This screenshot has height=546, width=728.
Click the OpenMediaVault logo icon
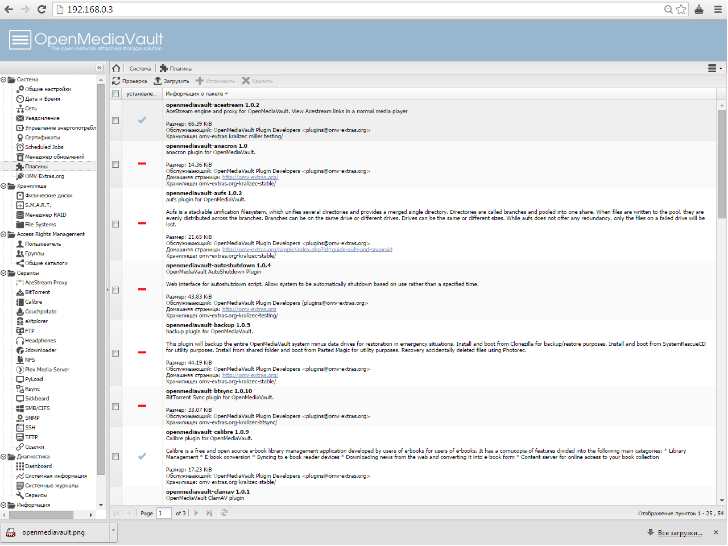point(20,39)
